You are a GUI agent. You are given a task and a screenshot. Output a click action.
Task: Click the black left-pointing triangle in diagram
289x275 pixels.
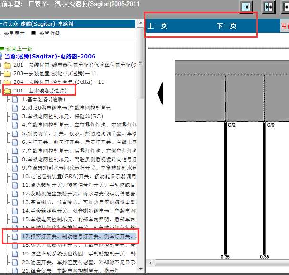160,93
